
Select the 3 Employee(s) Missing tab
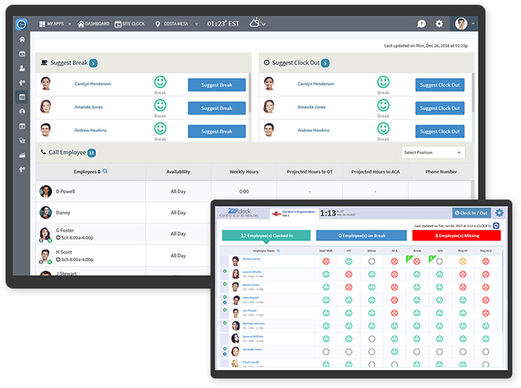click(456, 235)
